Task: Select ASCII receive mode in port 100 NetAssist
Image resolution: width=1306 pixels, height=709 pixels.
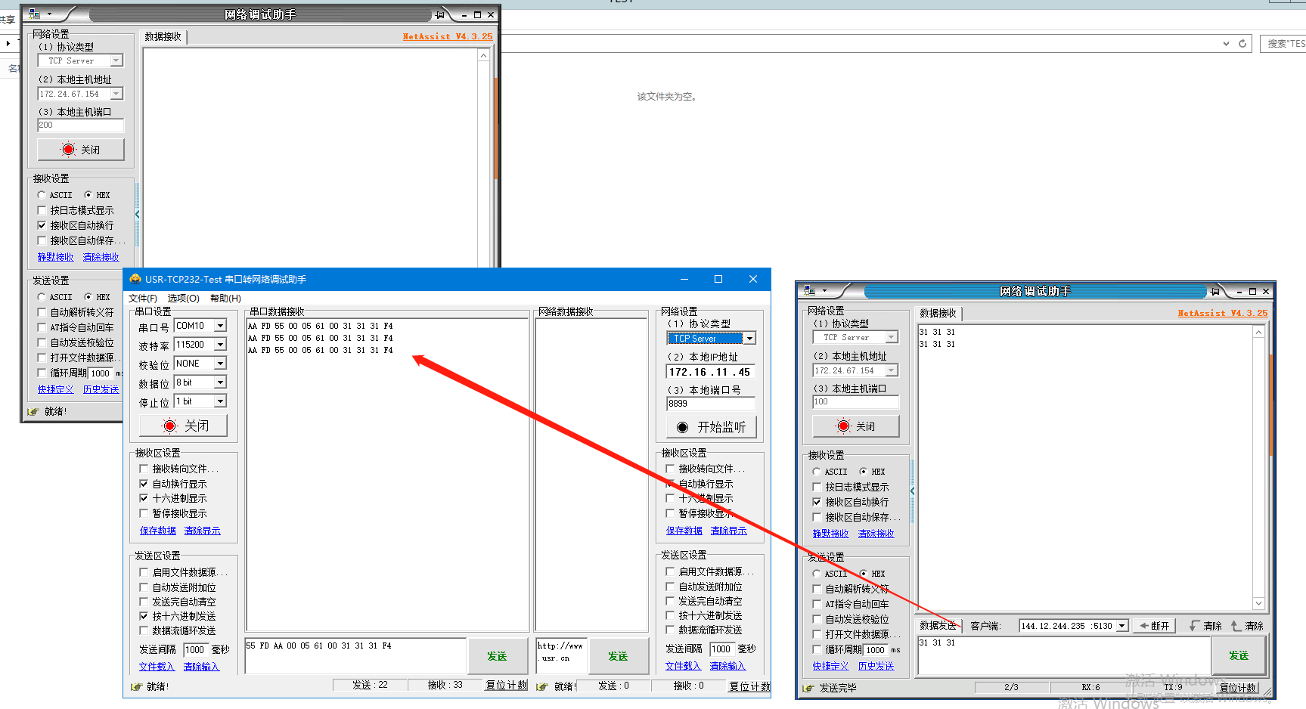Action: coord(817,472)
